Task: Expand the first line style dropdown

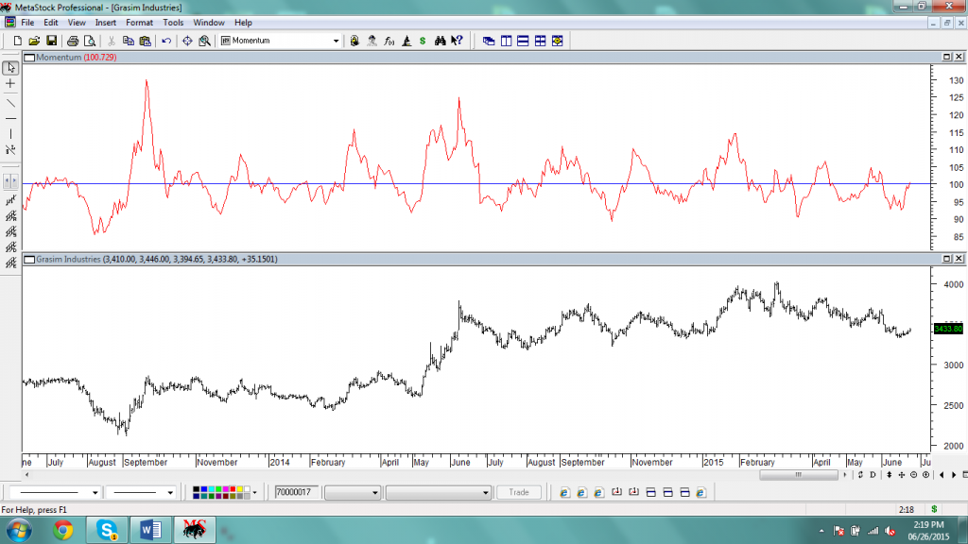Action: point(95,493)
